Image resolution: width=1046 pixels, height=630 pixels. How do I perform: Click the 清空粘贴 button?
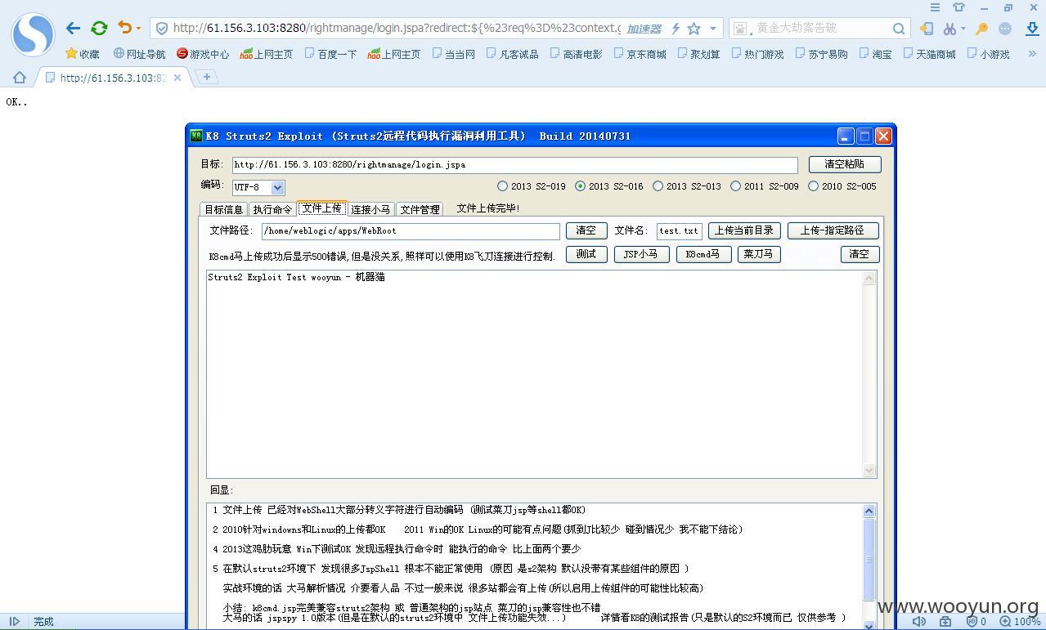click(845, 164)
